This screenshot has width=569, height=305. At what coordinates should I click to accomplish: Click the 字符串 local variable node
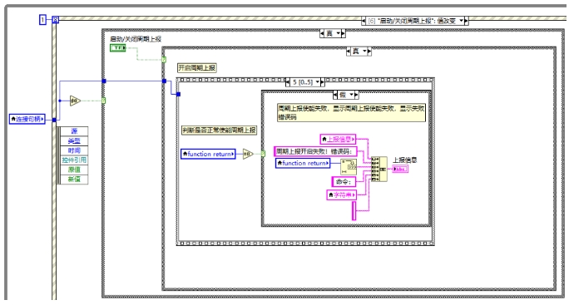341,194
